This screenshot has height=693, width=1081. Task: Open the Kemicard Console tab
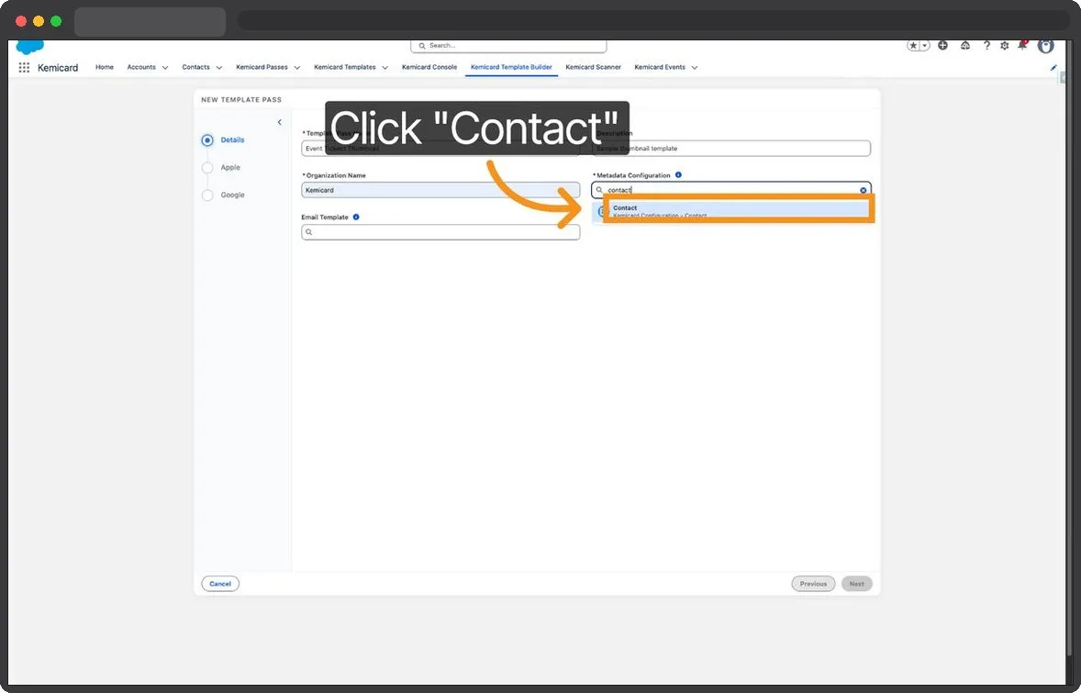429,67
